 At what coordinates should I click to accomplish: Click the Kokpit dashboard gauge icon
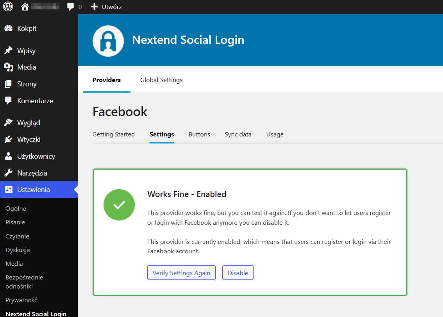(9, 28)
